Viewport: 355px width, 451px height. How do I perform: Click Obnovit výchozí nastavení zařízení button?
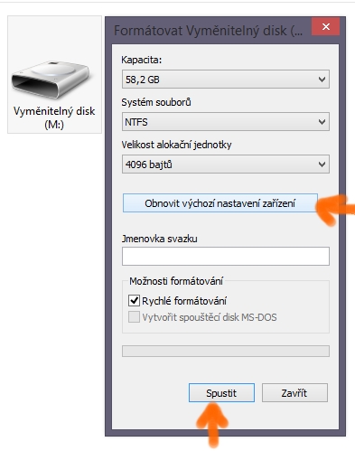coord(220,203)
